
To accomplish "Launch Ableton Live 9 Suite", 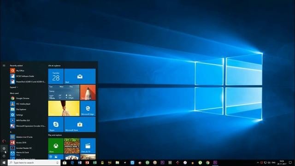I will (28, 137).
